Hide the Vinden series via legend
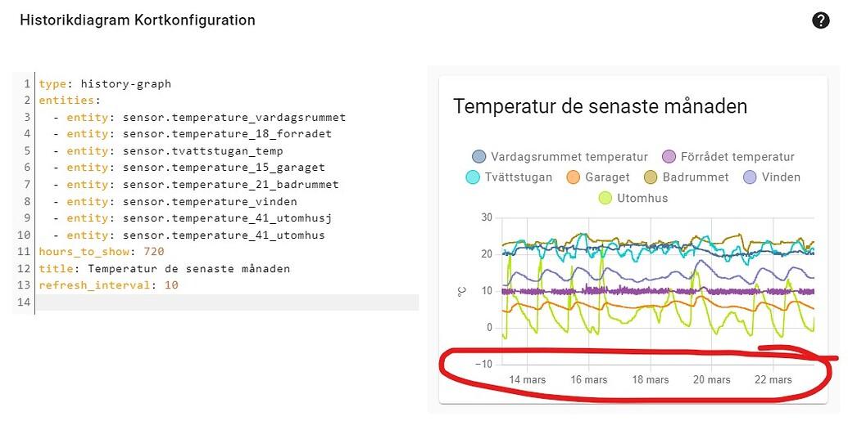Viewport: 848px width, 430px height. [x=750, y=177]
